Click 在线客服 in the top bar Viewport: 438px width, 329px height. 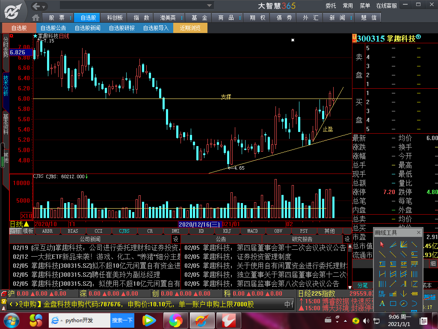pyautogui.click(x=387, y=6)
